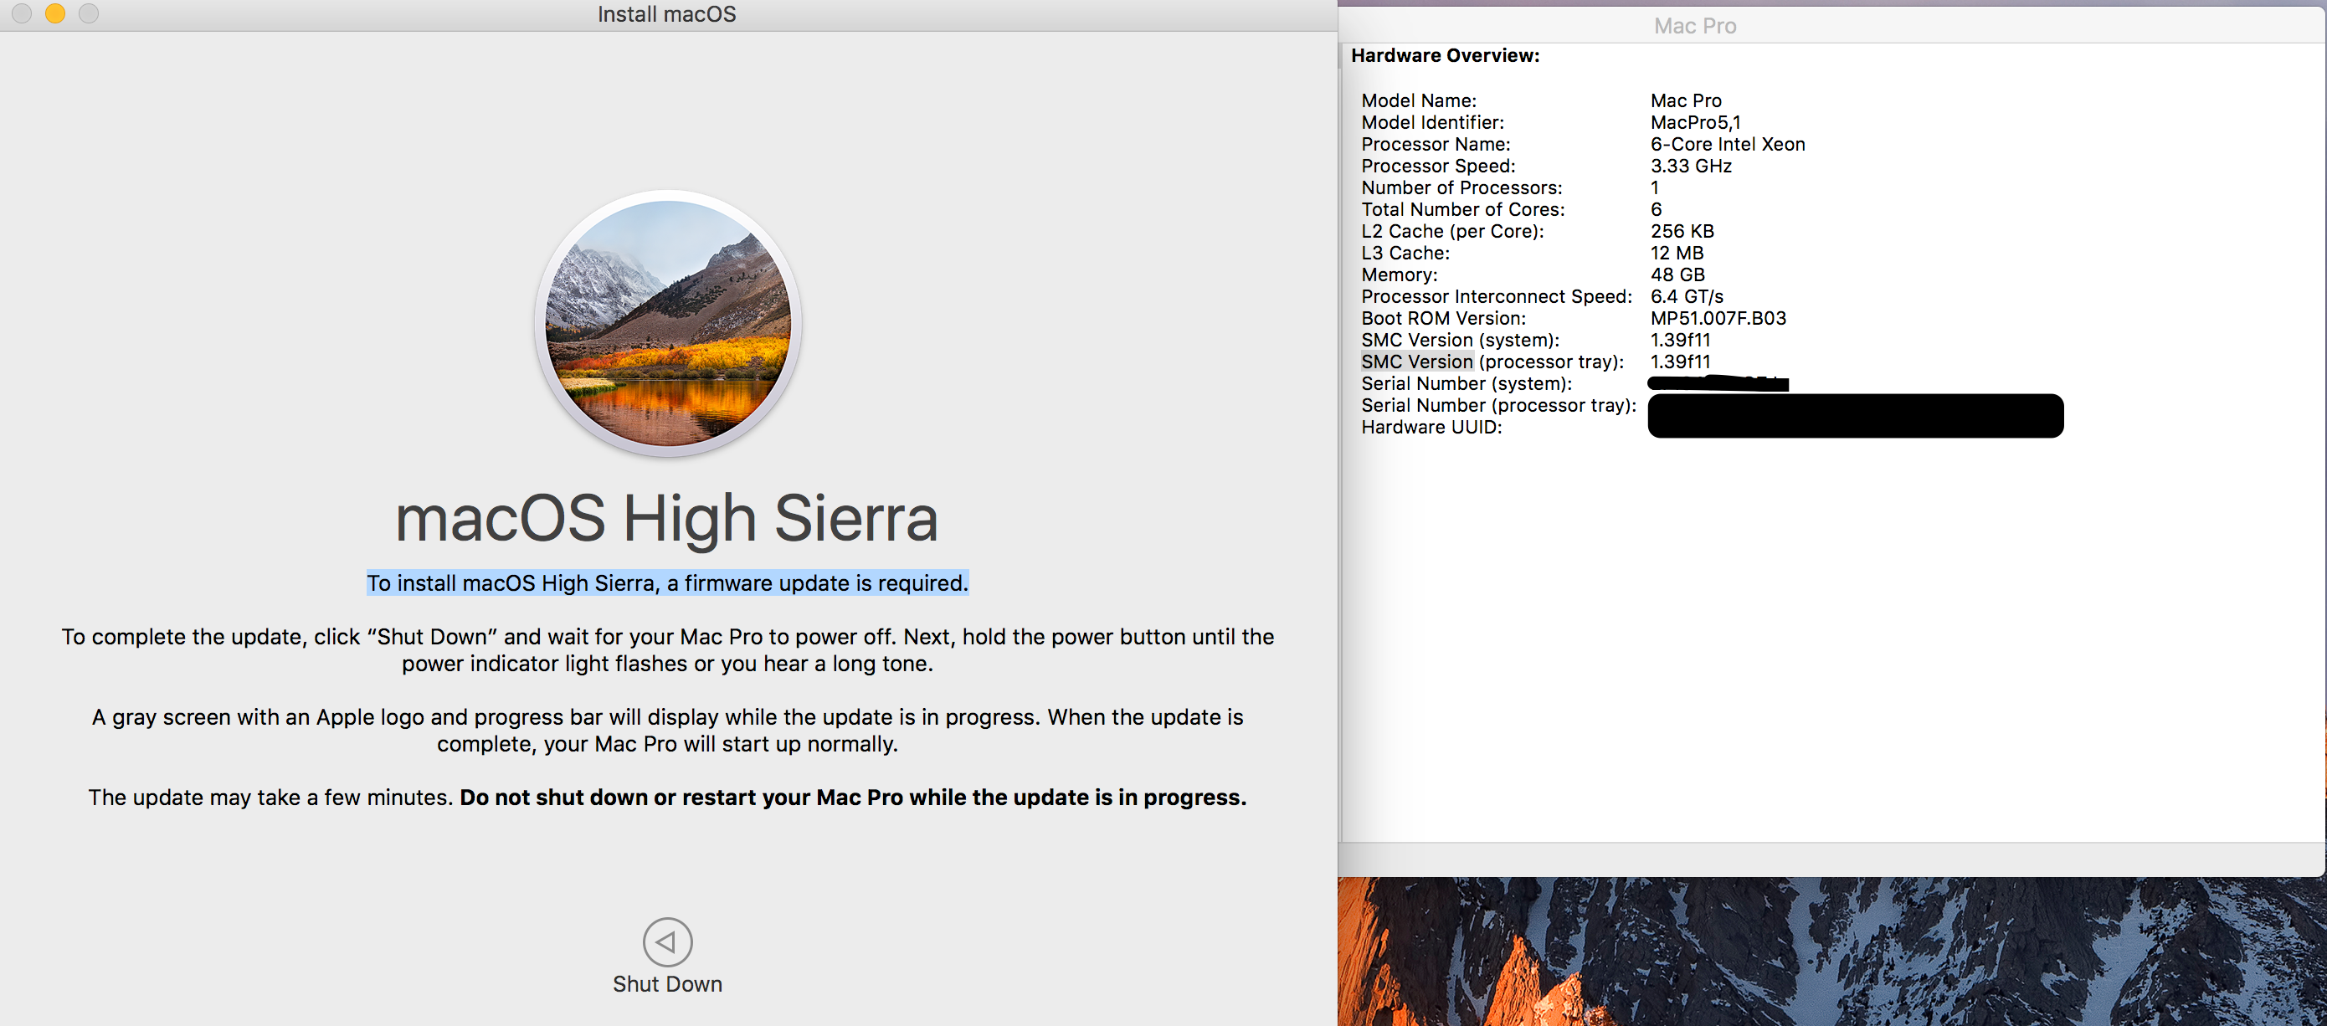The width and height of the screenshot is (2327, 1026).
Task: Click the macOS High Sierra mountain logo
Action: pyautogui.click(x=668, y=322)
